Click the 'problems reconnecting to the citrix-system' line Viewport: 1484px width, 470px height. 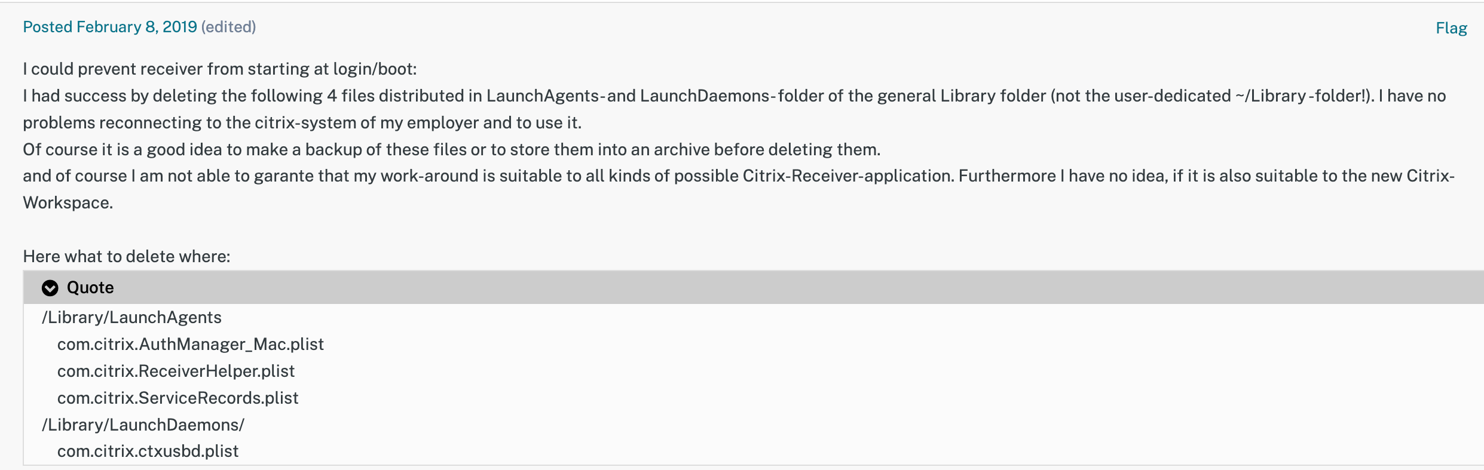[x=302, y=123]
